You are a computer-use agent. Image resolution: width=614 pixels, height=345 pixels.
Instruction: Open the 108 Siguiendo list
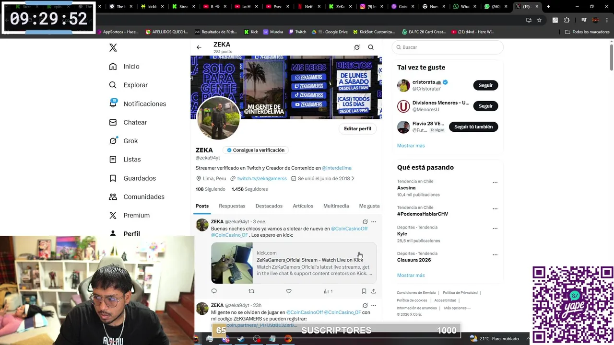210,189
